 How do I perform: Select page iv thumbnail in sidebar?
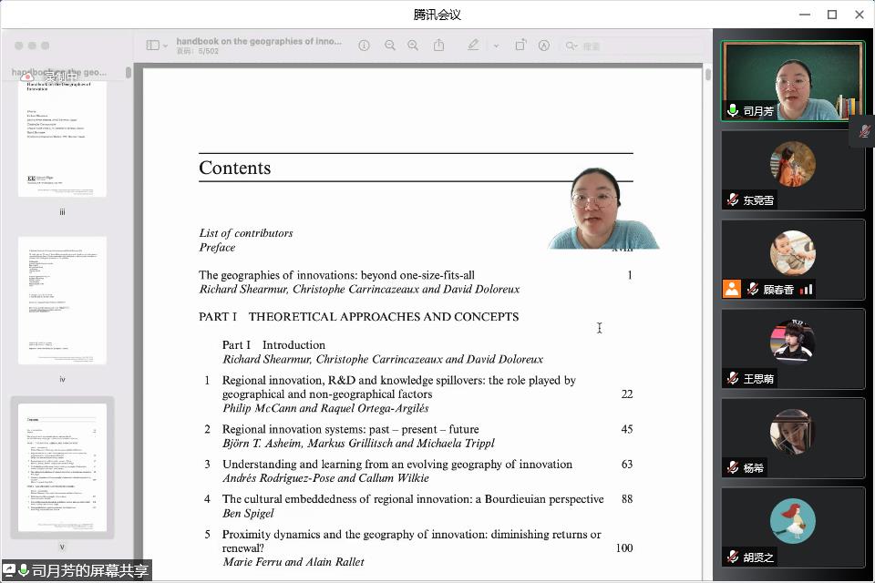point(62,301)
